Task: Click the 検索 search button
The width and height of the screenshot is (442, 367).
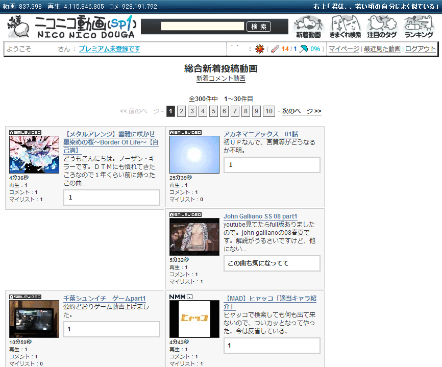Action: click(259, 27)
